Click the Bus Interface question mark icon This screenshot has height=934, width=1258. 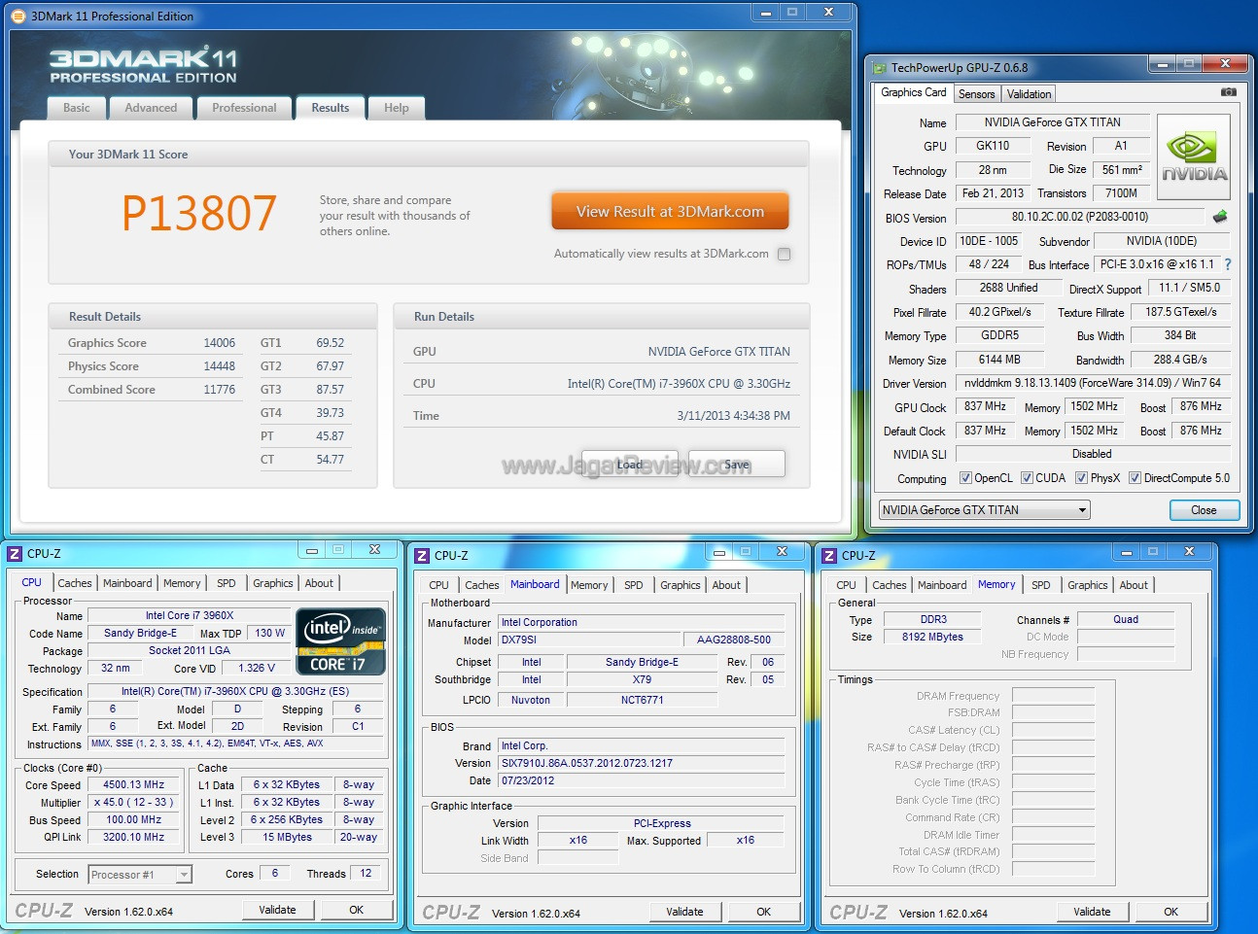[1228, 264]
